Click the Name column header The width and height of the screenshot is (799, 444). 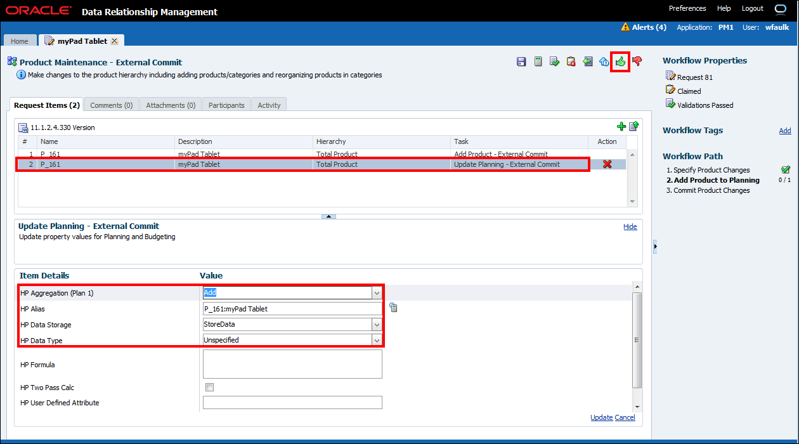point(105,141)
